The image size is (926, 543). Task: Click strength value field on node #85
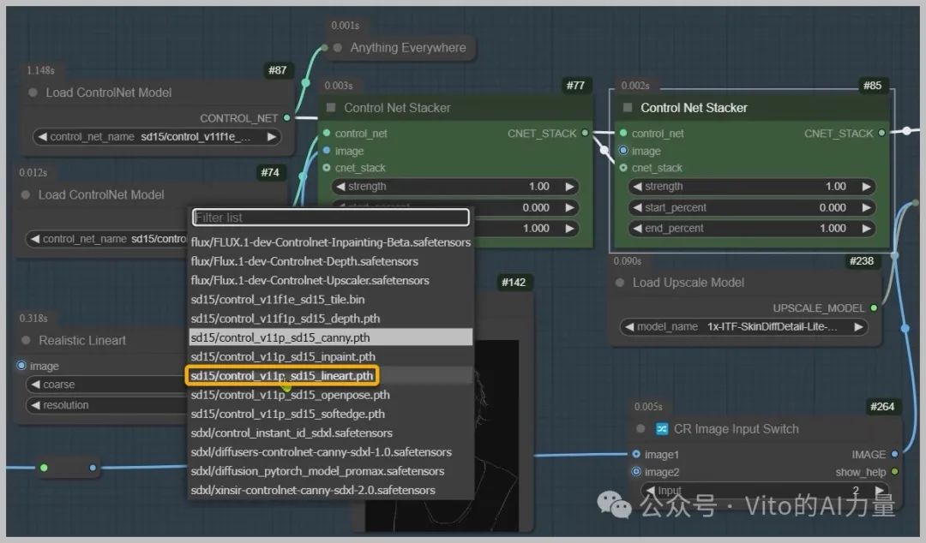[x=752, y=187]
